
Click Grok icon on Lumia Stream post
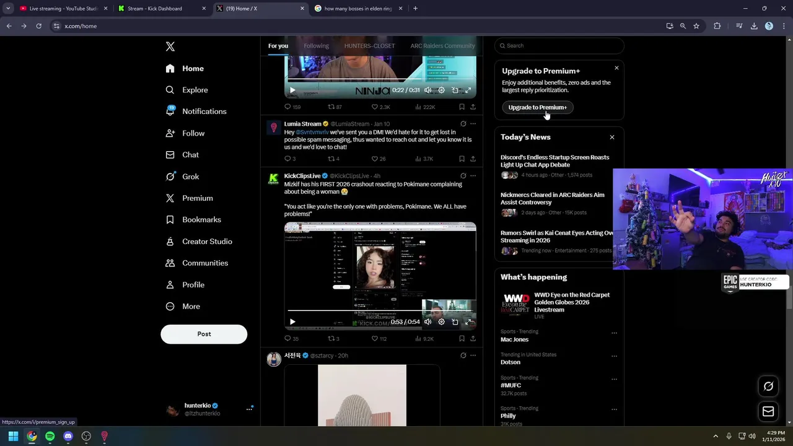(x=463, y=124)
